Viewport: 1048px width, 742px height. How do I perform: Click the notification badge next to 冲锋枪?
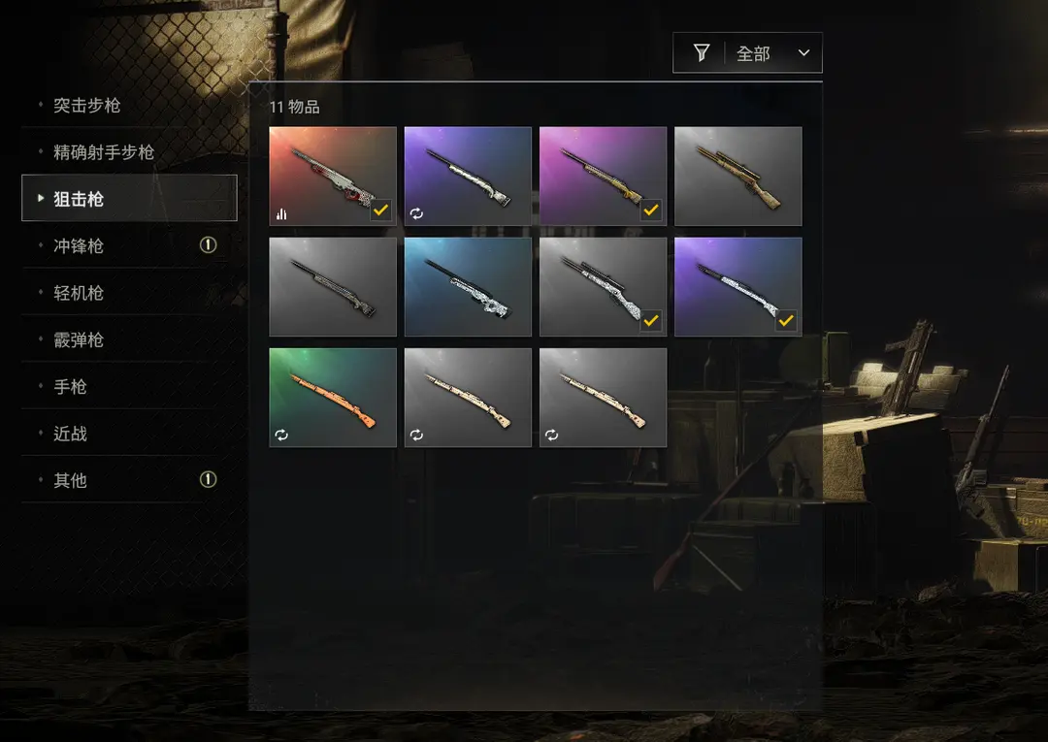tap(208, 245)
